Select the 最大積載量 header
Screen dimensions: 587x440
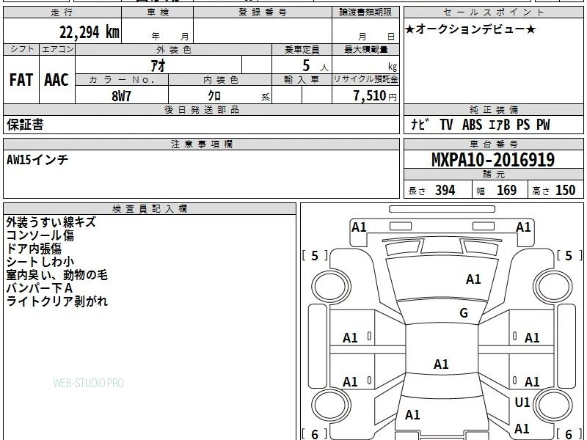coord(365,50)
